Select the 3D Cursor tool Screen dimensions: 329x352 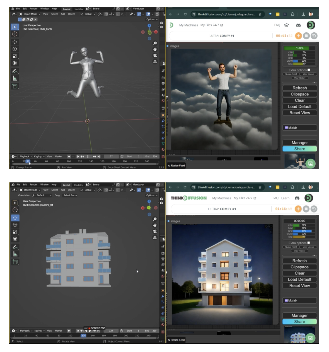coord(15,33)
